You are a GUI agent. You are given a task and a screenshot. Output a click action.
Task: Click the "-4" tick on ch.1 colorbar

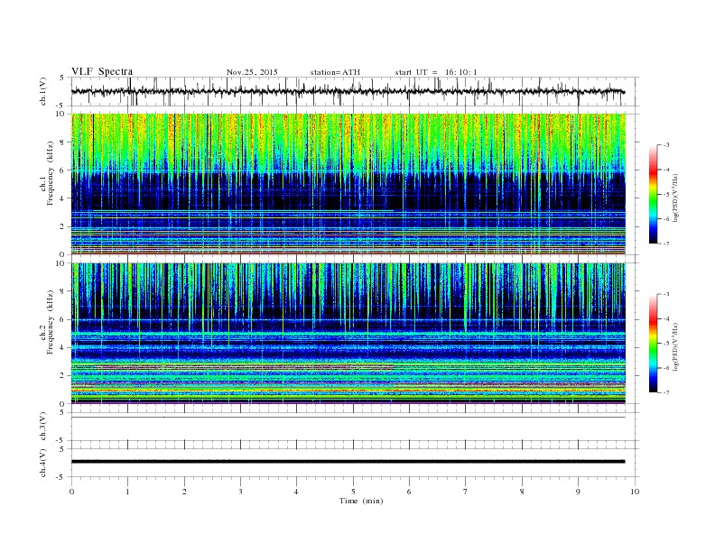(666, 170)
